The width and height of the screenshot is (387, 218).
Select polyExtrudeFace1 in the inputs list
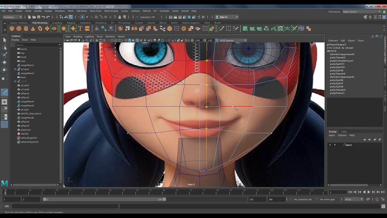[342, 61]
